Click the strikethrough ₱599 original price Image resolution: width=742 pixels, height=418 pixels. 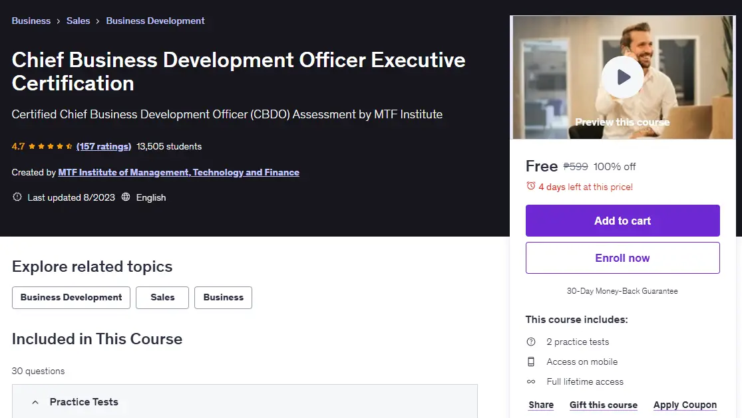pos(576,167)
